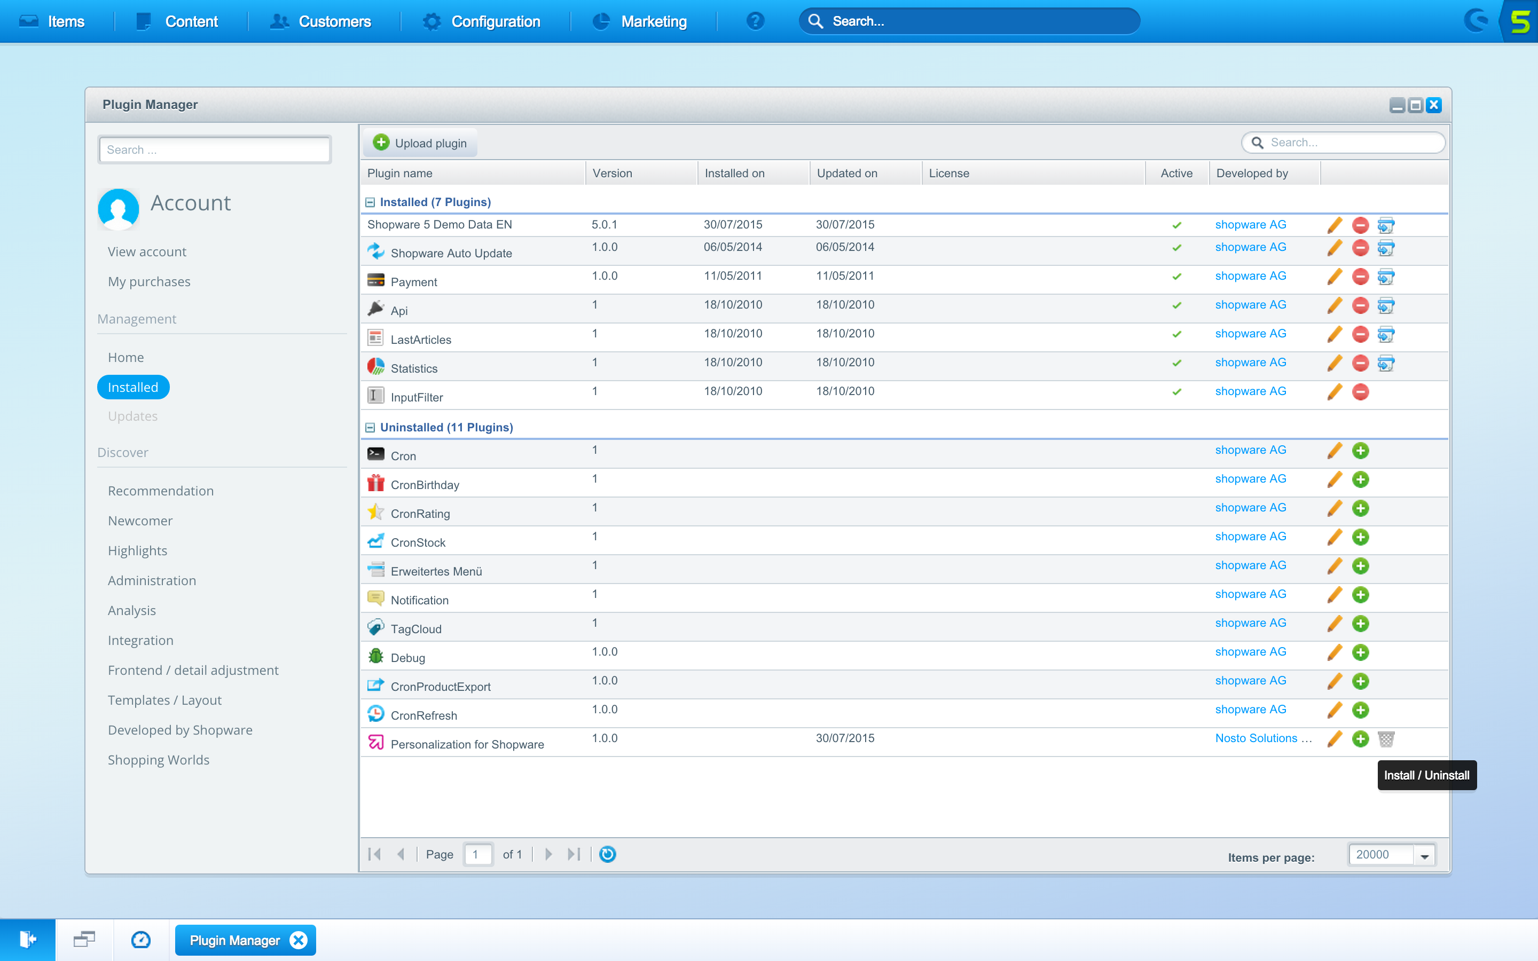Click Nosto Solutions developer link
This screenshot has width=1538, height=961.
[1263, 738]
